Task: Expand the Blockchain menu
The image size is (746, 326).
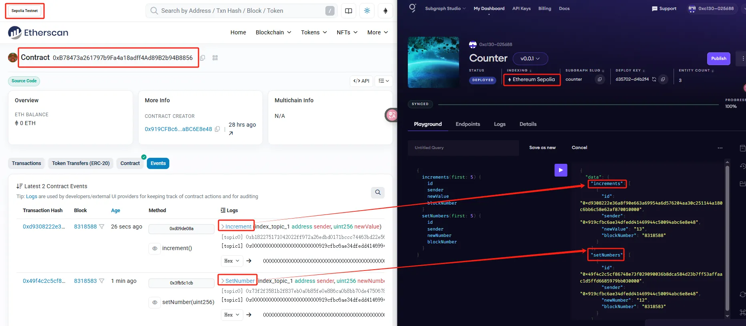Action: (273, 32)
